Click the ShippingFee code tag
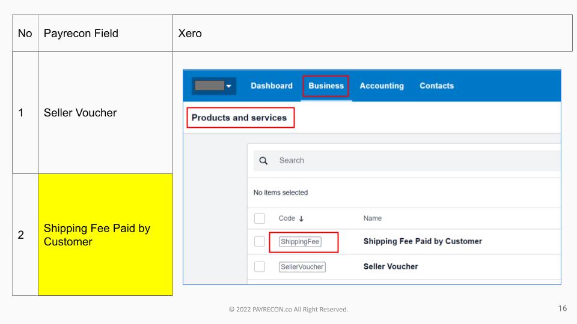 pyautogui.click(x=300, y=242)
